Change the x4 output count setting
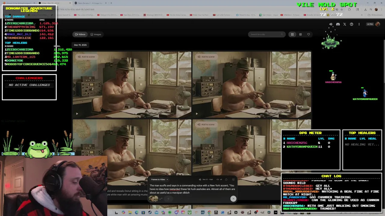Screen dimensions: 385x216 tap(219, 179)
